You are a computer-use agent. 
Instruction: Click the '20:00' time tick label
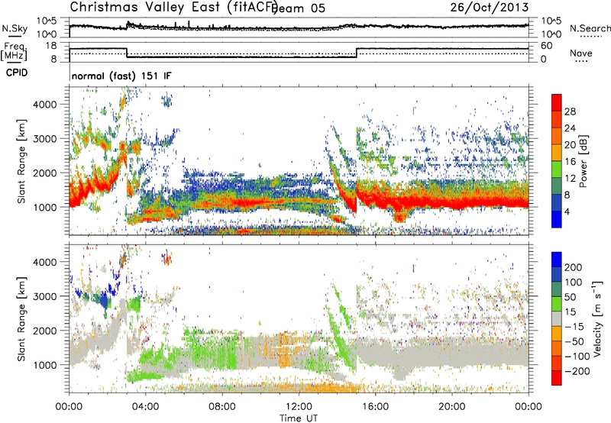(452, 407)
